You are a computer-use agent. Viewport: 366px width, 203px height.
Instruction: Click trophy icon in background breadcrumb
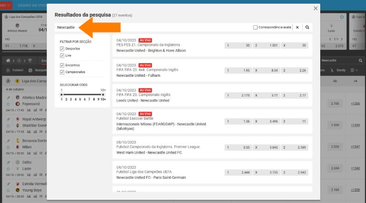point(30,61)
